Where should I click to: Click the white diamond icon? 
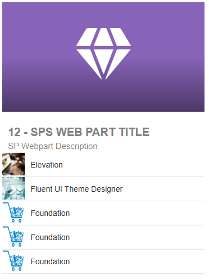tap(103, 53)
